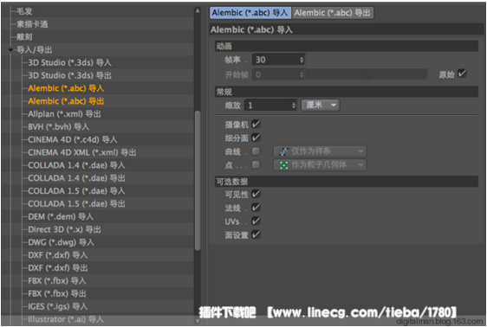Enable the 曲线 checkbox
This screenshot has height=327, width=487.
coord(256,151)
